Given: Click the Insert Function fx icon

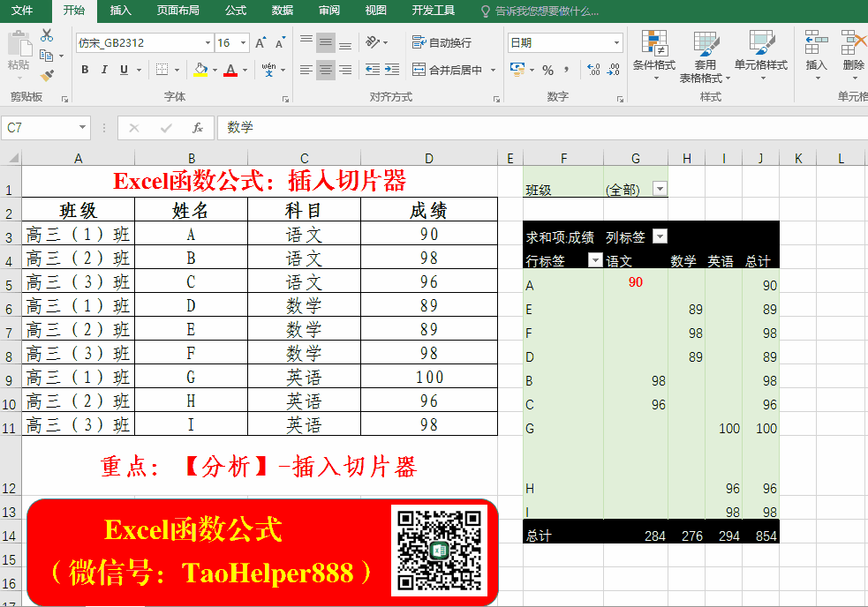Looking at the screenshot, I should 198,128.
